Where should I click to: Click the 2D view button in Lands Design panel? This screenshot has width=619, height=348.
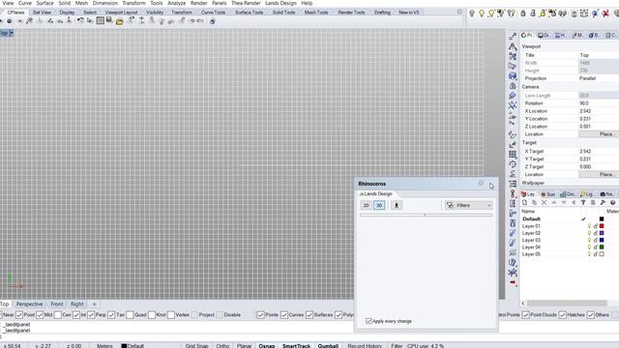(366, 205)
